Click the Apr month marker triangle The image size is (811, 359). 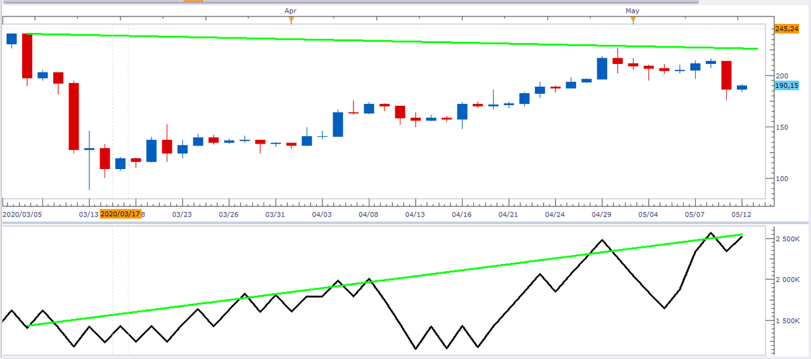click(291, 20)
